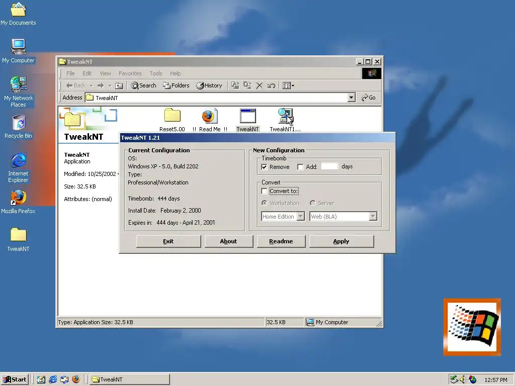Open Back button history dropdown arrow
Viewport: 515px width, 386px height.
pyautogui.click(x=91, y=85)
